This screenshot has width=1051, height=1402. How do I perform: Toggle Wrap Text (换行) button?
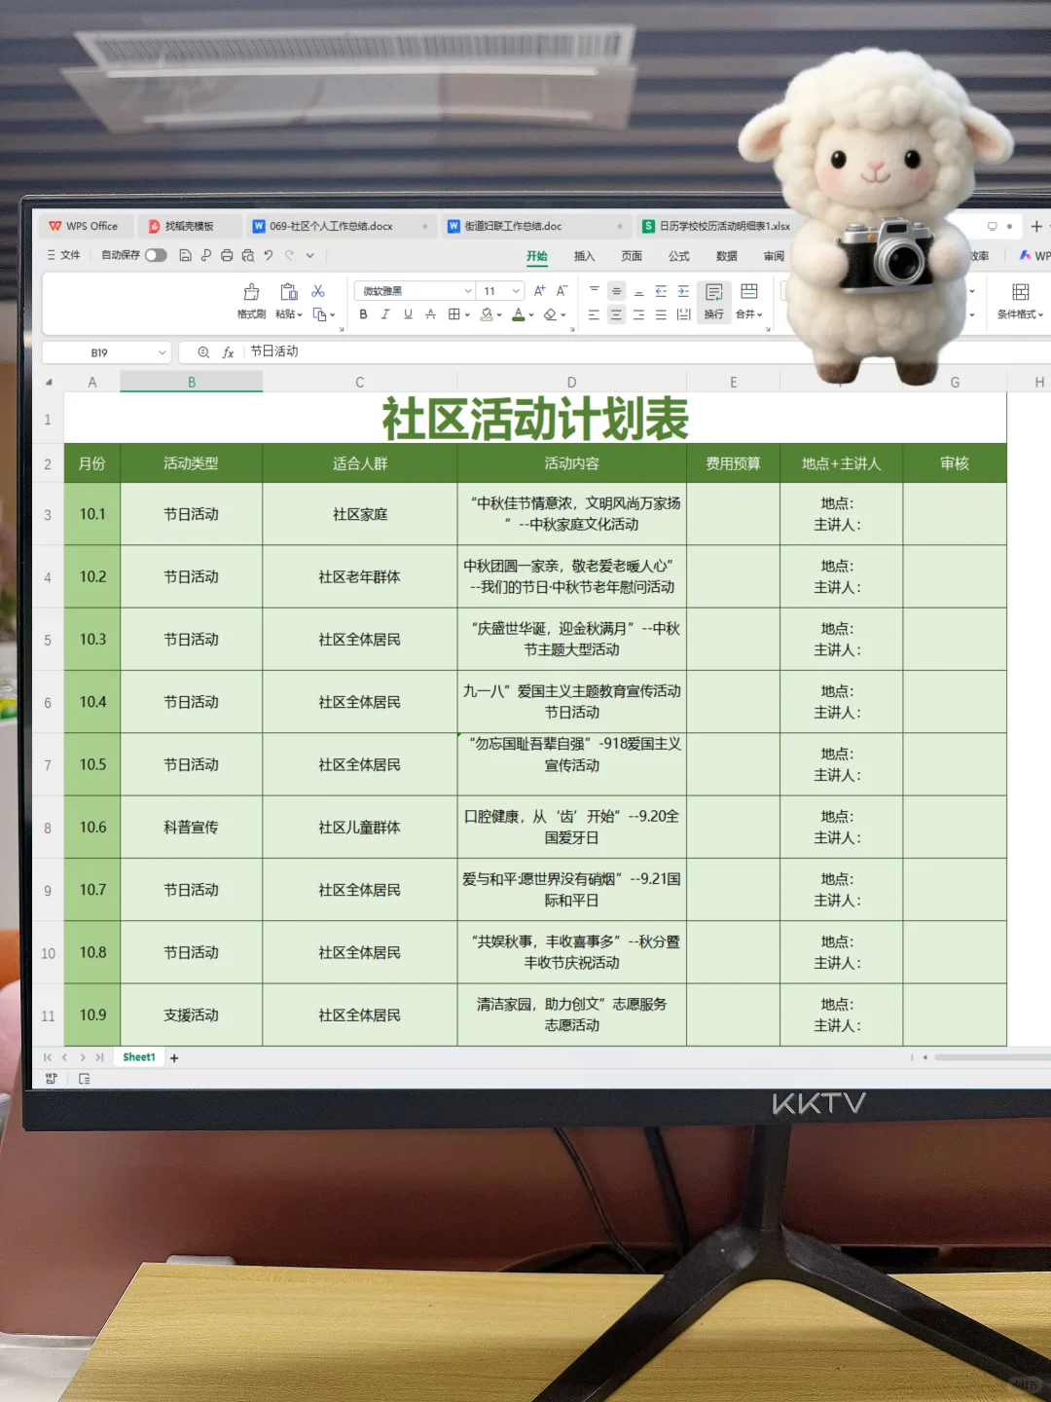(x=714, y=301)
